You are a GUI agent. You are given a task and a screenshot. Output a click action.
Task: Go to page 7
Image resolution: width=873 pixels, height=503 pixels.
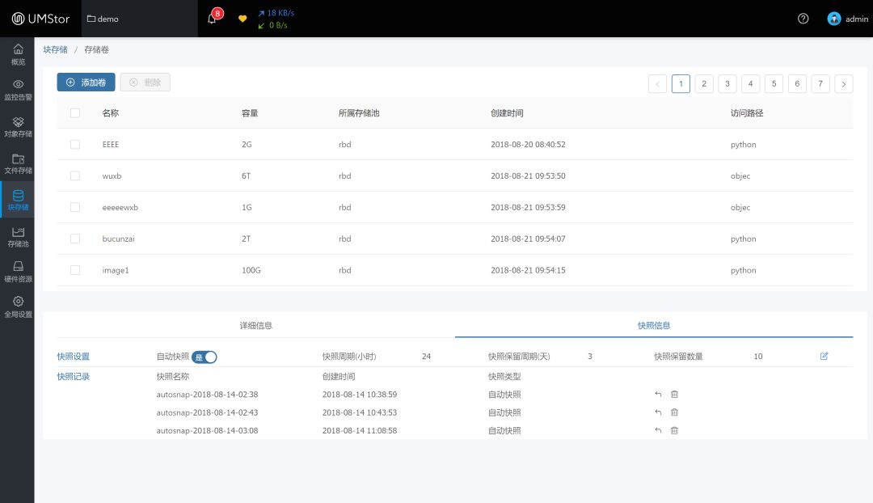click(820, 84)
